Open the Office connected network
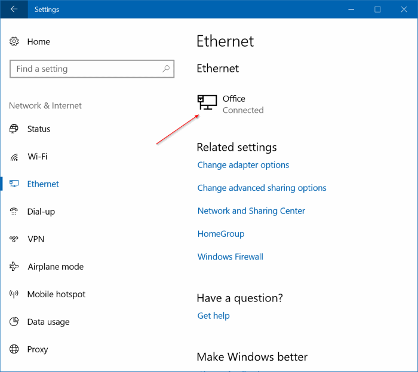Viewport: 418px width, 372px height. [230, 104]
